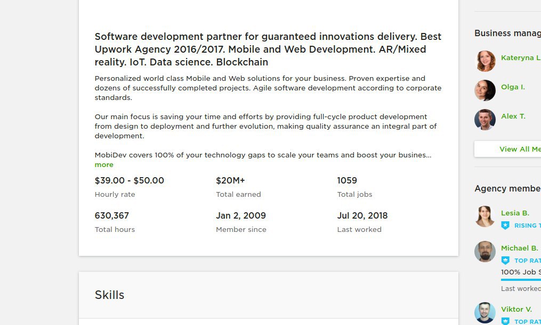Screen dimensions: 541x325
Task: Click Viktor V.'s Top Rated badge icon
Action: point(505,321)
